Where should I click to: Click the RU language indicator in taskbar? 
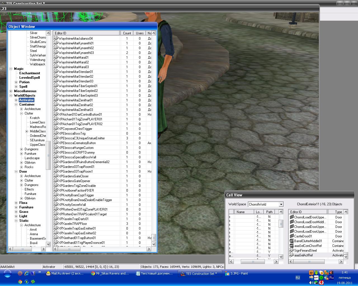(x=298, y=278)
